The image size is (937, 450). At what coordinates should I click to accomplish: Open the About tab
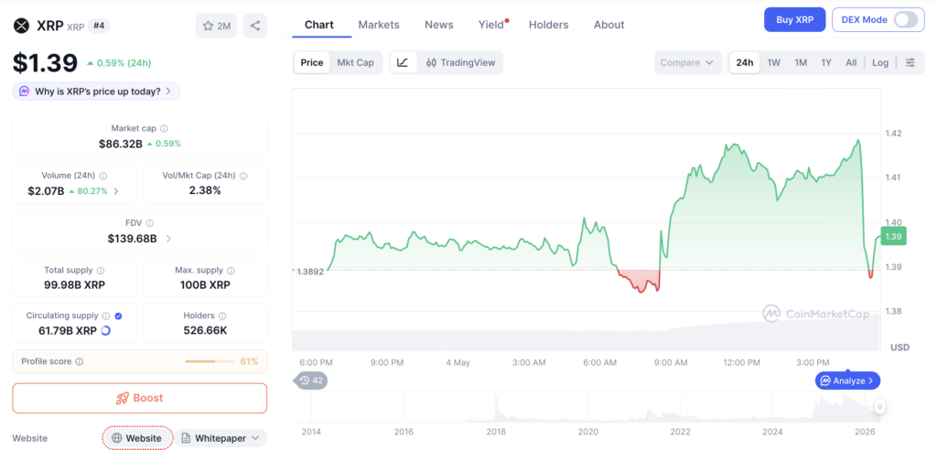609,25
